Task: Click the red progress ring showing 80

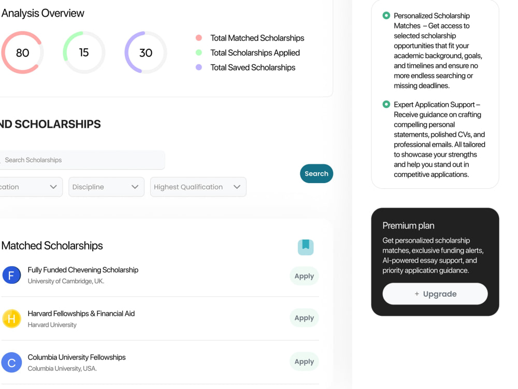Action: pos(22,52)
